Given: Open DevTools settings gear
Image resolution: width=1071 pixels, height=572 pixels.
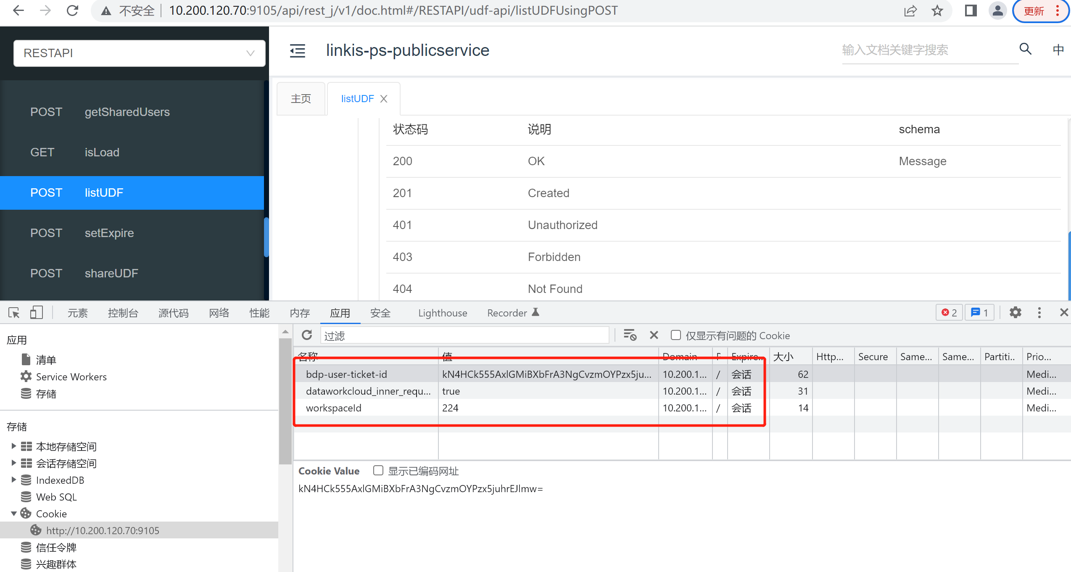Looking at the screenshot, I should click(x=1015, y=312).
